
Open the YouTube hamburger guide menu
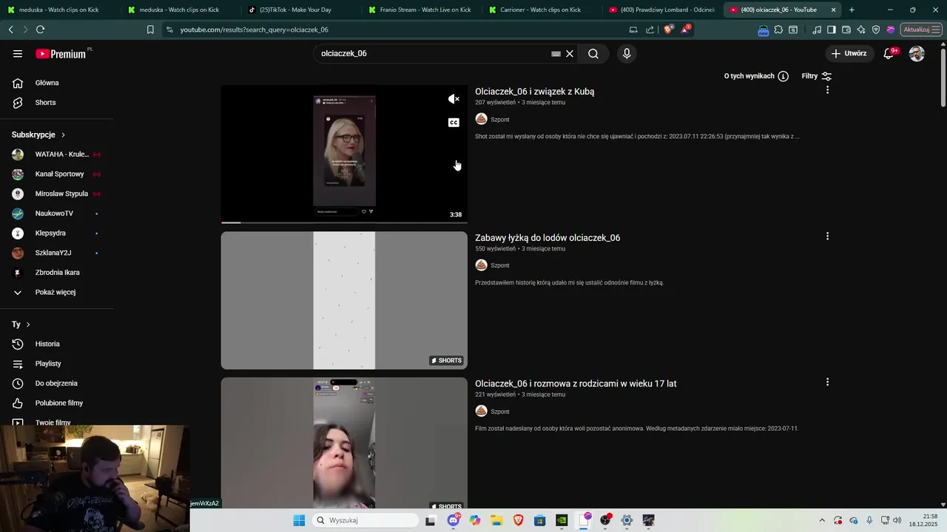pos(18,53)
